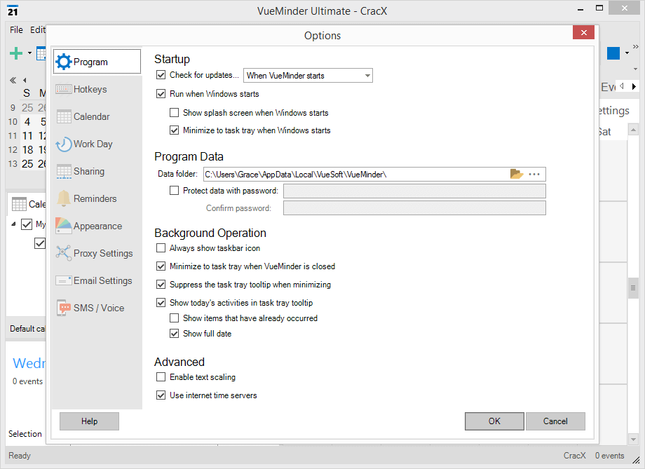Toggle the My Calendars tree checkbox

27,224
